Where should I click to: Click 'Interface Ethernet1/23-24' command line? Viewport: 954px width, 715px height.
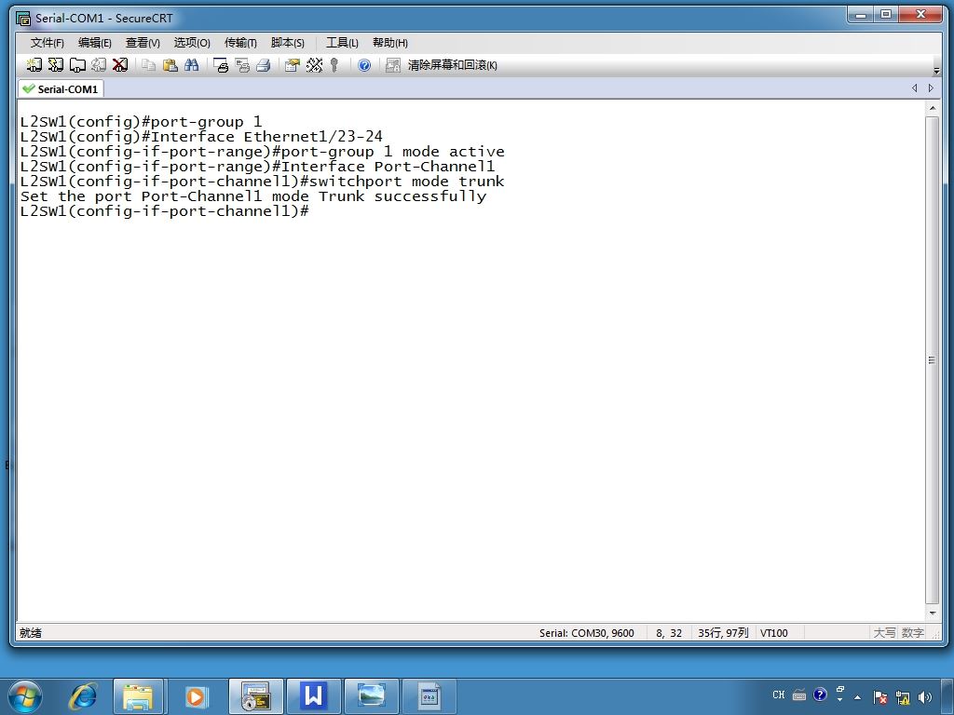click(201, 136)
